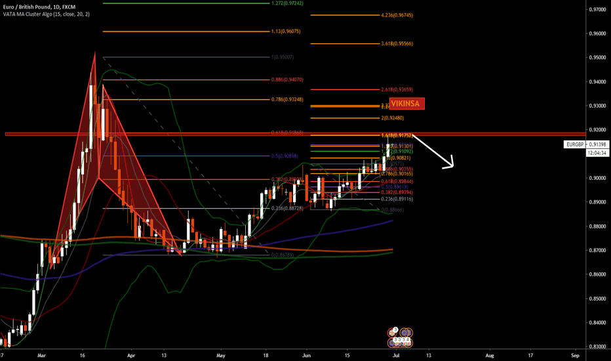This screenshot has height=361, width=611.
Task: Click the May date on time axis
Action: tap(220, 356)
